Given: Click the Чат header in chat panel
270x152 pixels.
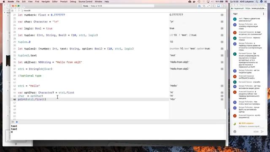Looking at the screenshot, I should coord(235,14).
